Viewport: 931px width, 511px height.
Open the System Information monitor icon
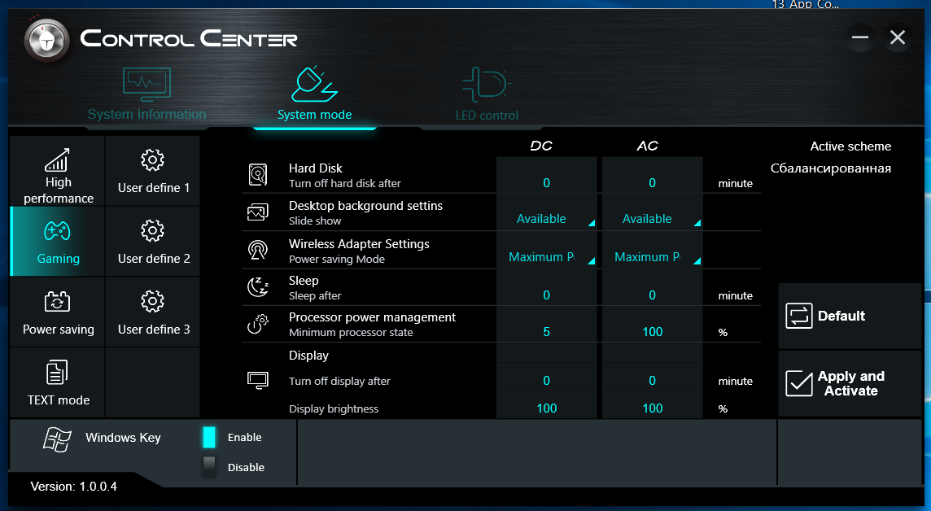[146, 85]
